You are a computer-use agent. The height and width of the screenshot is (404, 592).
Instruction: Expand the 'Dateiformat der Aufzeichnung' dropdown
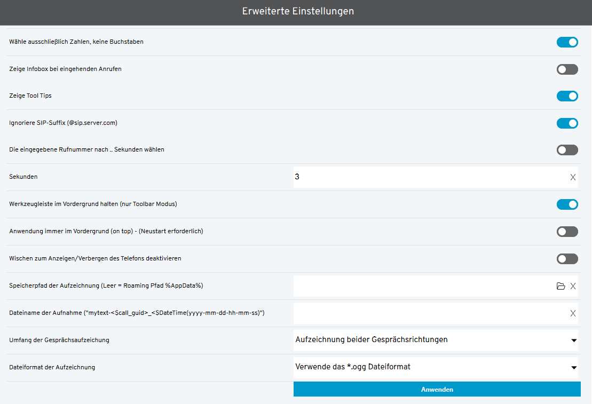click(x=435, y=367)
